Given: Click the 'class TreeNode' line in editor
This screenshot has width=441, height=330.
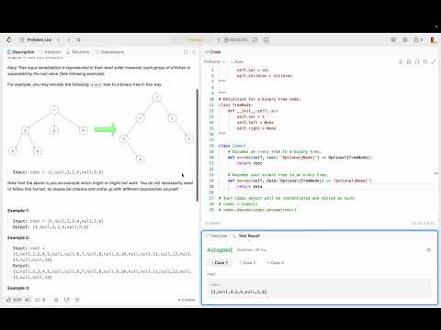Looking at the screenshot, I should (x=235, y=104).
